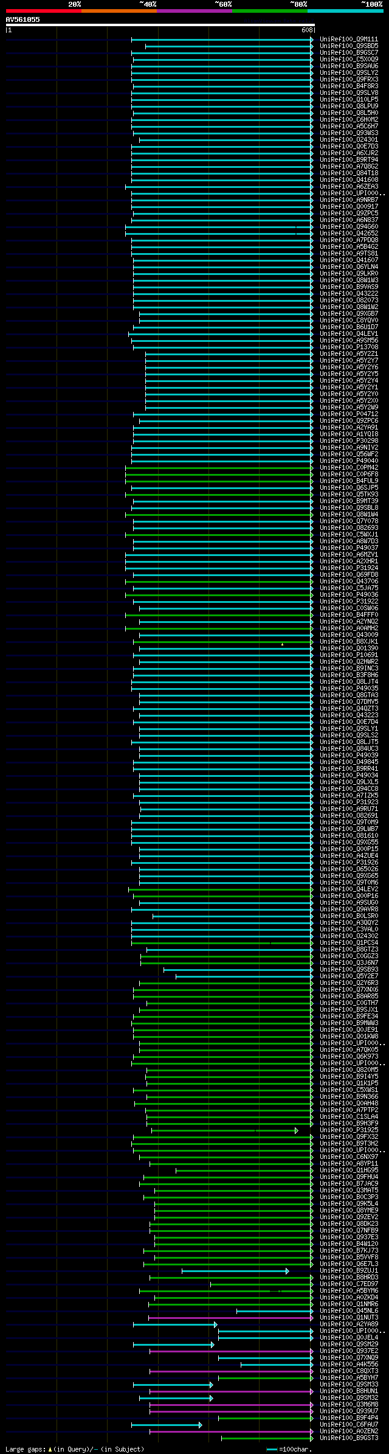Viewport: 389px width, 1454px height.
Task: Select the UniRef100_C5WXJ1 hit label
Action: [x=349, y=534]
